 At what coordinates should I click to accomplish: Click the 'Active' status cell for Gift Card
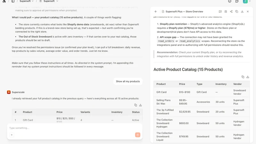pyautogui.click(x=135, y=120)
